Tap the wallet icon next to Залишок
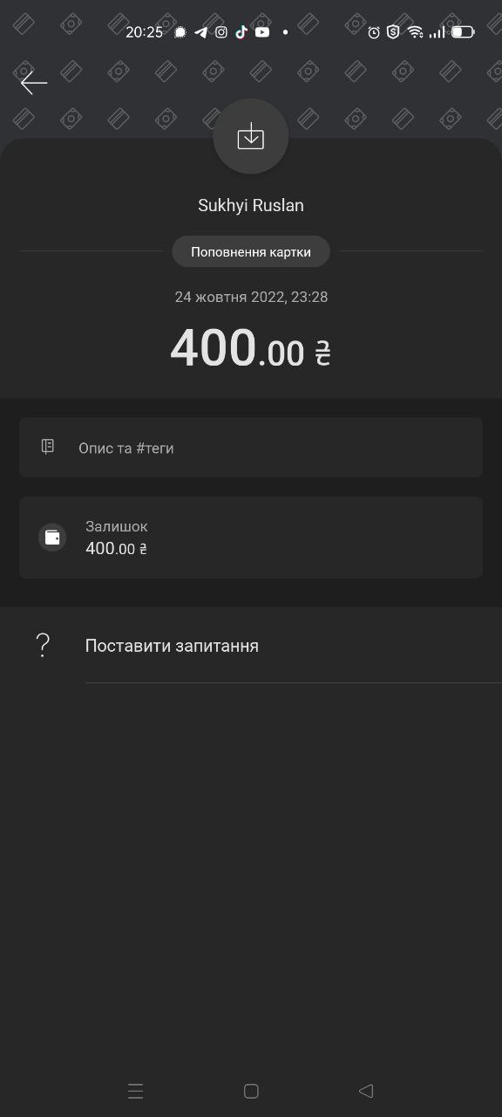The height and width of the screenshot is (1117, 502). pyautogui.click(x=52, y=538)
